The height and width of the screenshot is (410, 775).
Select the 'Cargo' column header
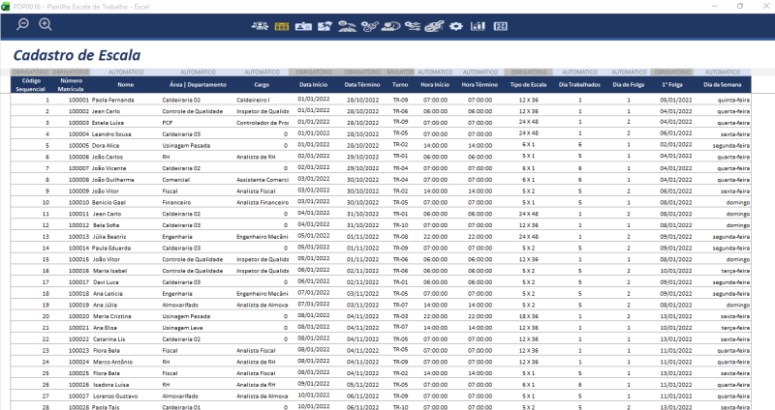(x=263, y=85)
